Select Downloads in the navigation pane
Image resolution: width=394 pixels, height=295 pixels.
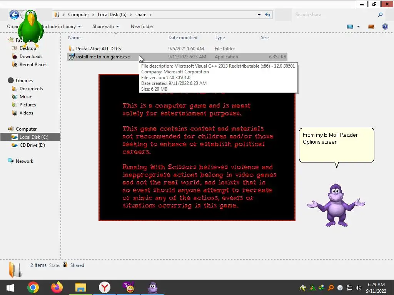pos(31,56)
